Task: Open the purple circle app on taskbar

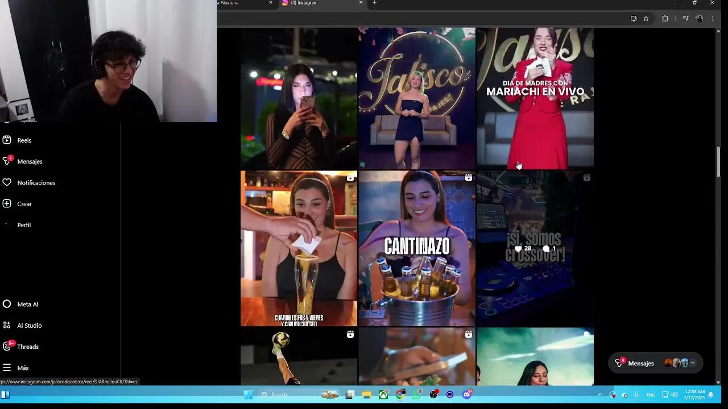Action: point(450,394)
